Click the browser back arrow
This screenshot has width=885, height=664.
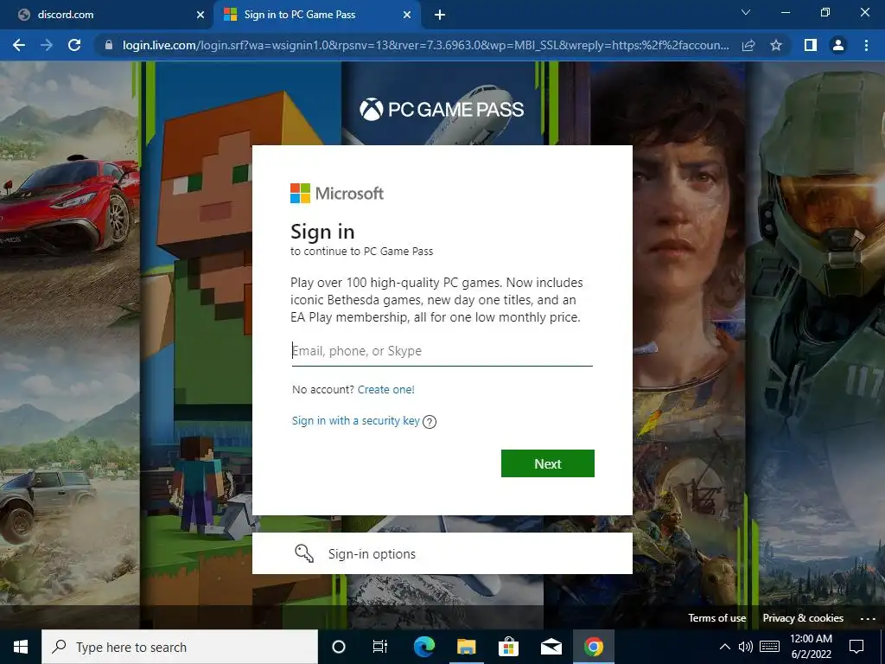pos(19,45)
